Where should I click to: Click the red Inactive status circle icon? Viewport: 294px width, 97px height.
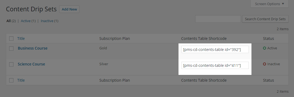coord(265,64)
